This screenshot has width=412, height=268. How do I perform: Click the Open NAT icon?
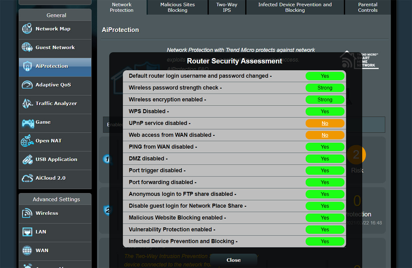[27, 141]
